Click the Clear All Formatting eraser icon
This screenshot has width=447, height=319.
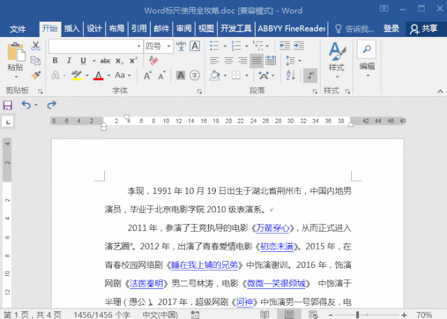(x=154, y=61)
